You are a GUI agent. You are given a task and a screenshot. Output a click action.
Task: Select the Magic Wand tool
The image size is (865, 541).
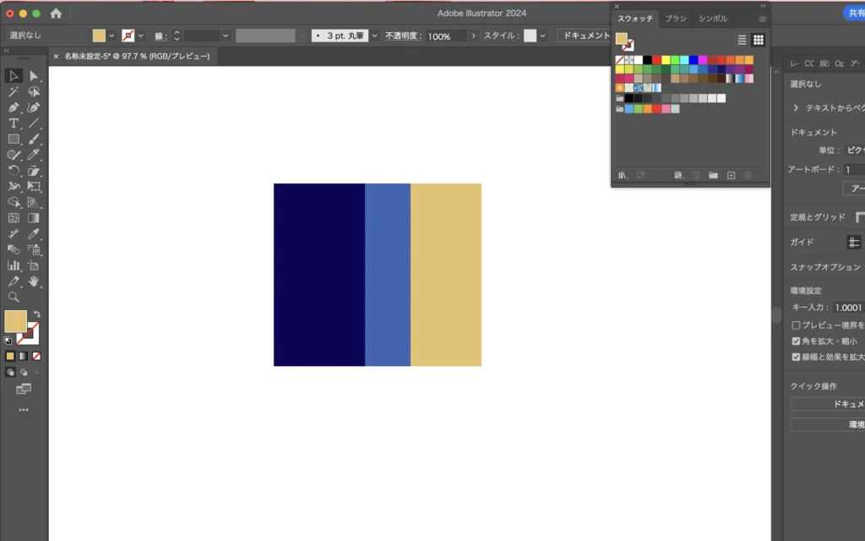pos(14,91)
